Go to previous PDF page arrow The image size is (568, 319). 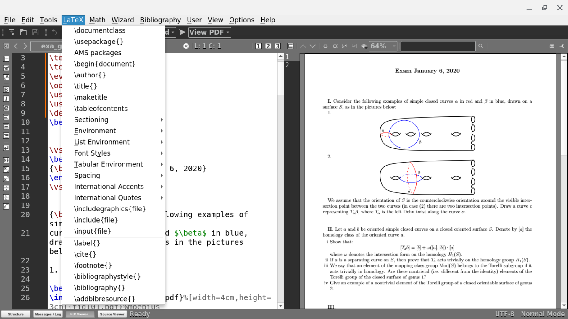click(x=303, y=46)
